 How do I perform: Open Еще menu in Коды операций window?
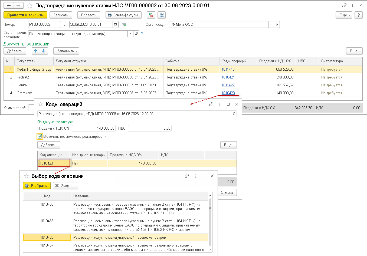point(228,145)
